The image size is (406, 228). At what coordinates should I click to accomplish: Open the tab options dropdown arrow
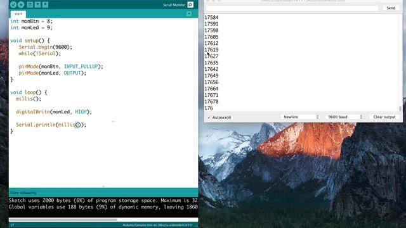(x=189, y=14)
